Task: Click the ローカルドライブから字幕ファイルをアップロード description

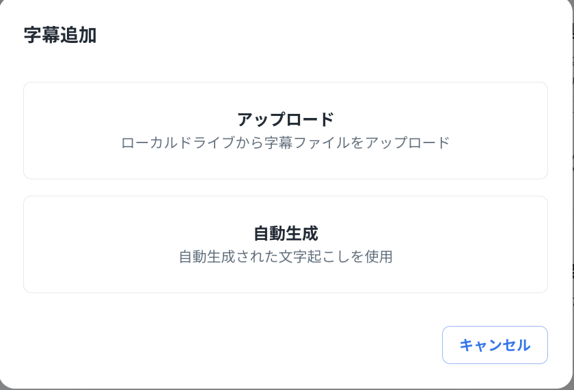Action: point(286,143)
